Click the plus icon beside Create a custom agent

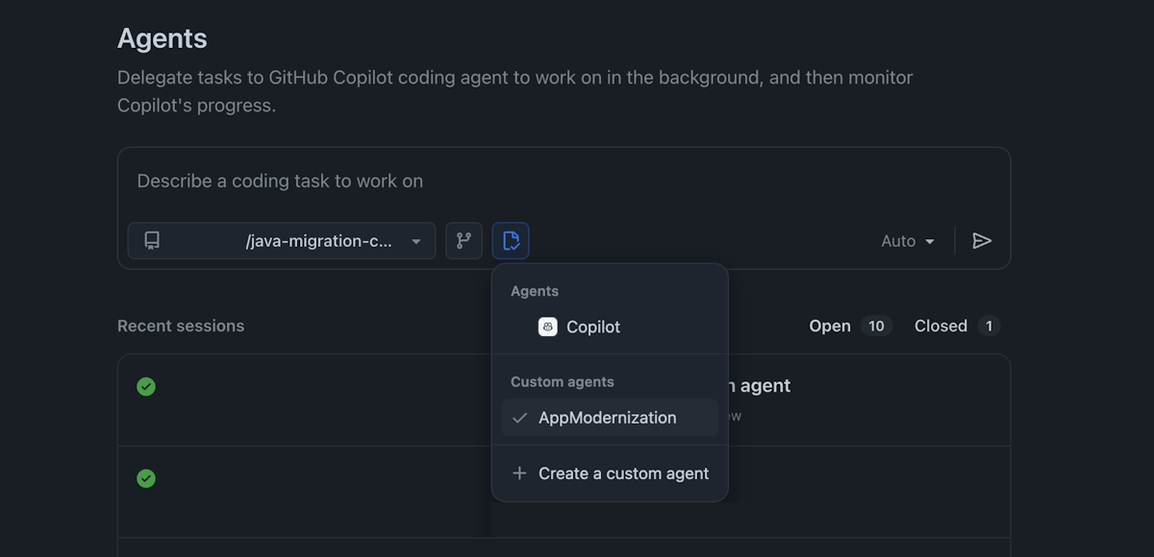pos(519,473)
